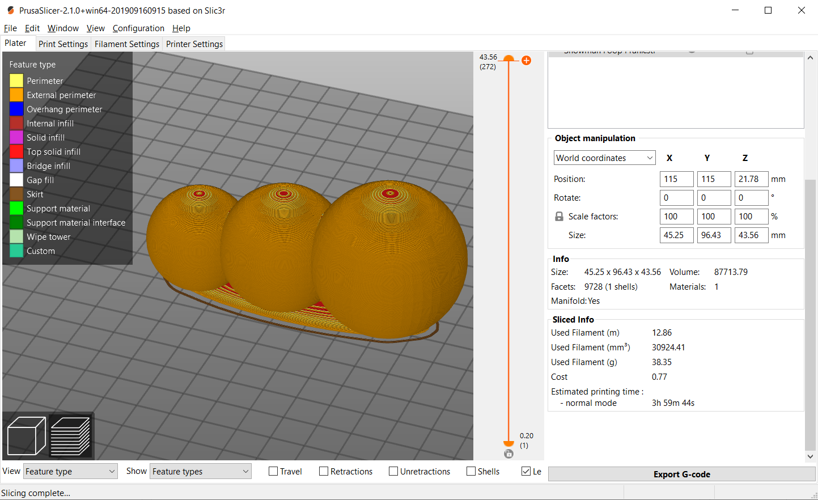Toggle the lock icon below the layer slider
Screen dimensions: 818x500
tap(508, 454)
